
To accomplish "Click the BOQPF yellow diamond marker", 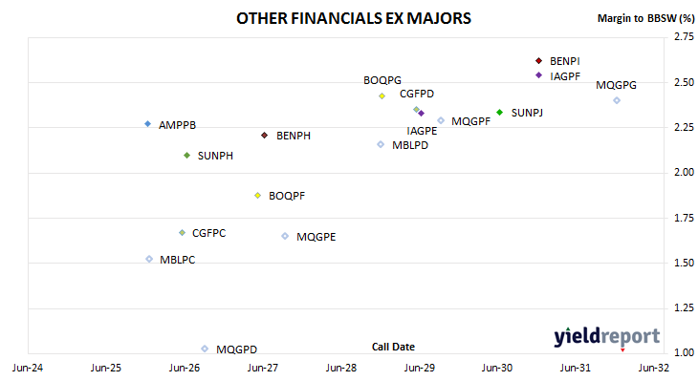I will [x=258, y=196].
